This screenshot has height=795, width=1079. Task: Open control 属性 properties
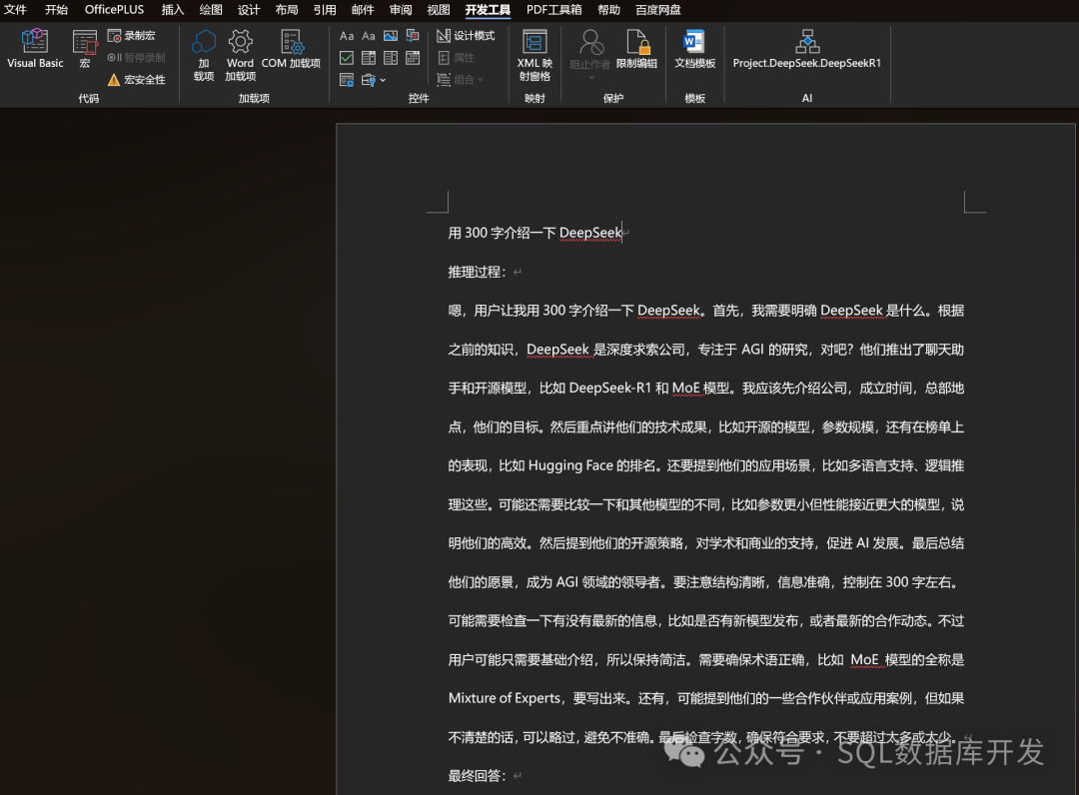point(457,58)
